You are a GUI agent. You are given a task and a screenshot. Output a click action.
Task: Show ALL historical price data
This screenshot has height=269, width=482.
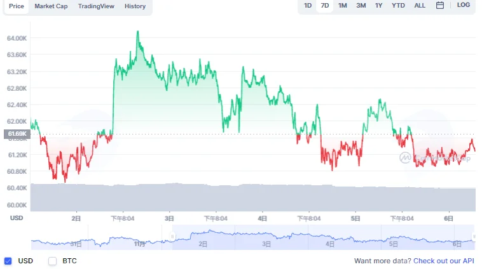coord(420,6)
